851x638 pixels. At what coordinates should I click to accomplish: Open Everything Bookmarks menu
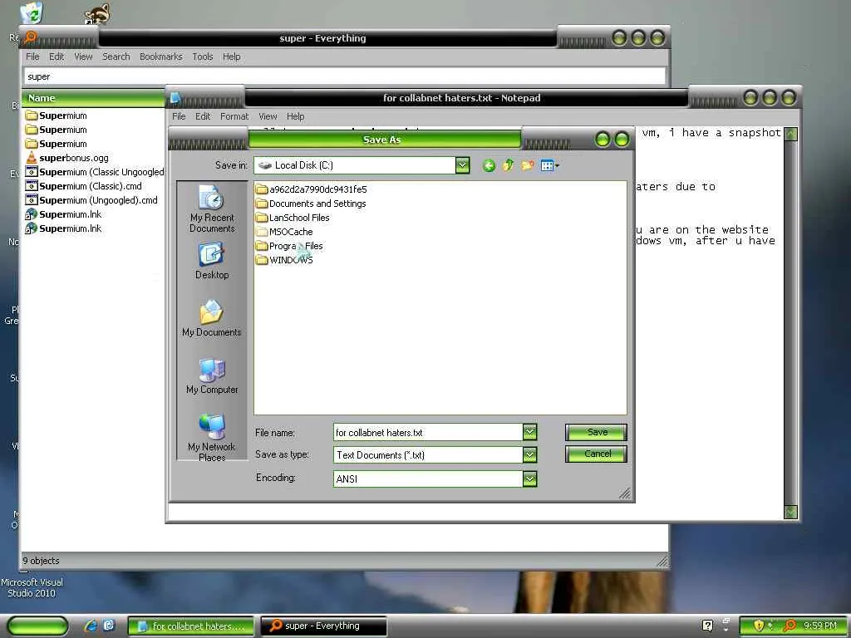pyautogui.click(x=160, y=56)
